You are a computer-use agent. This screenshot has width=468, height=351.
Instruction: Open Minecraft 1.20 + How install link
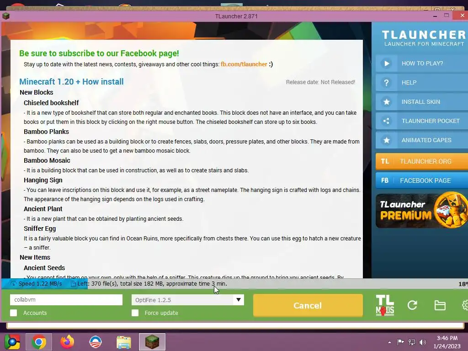(71, 81)
